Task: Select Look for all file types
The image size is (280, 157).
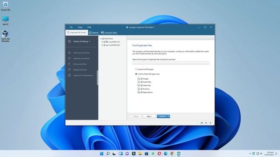Action: pyautogui.click(x=136, y=69)
